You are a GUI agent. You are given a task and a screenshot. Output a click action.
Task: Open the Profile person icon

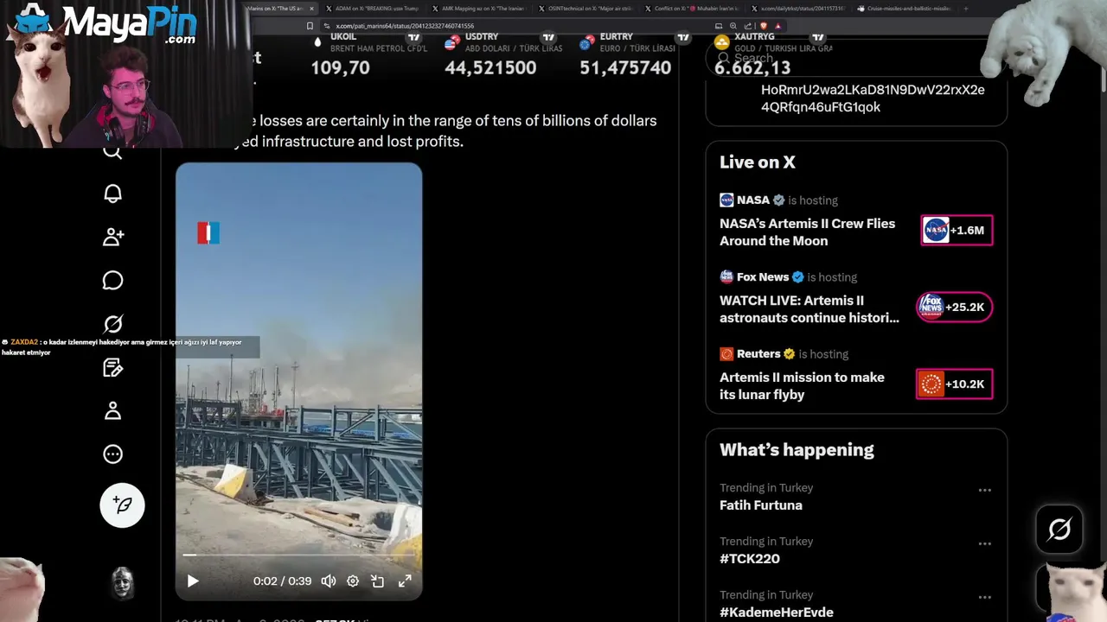113,411
